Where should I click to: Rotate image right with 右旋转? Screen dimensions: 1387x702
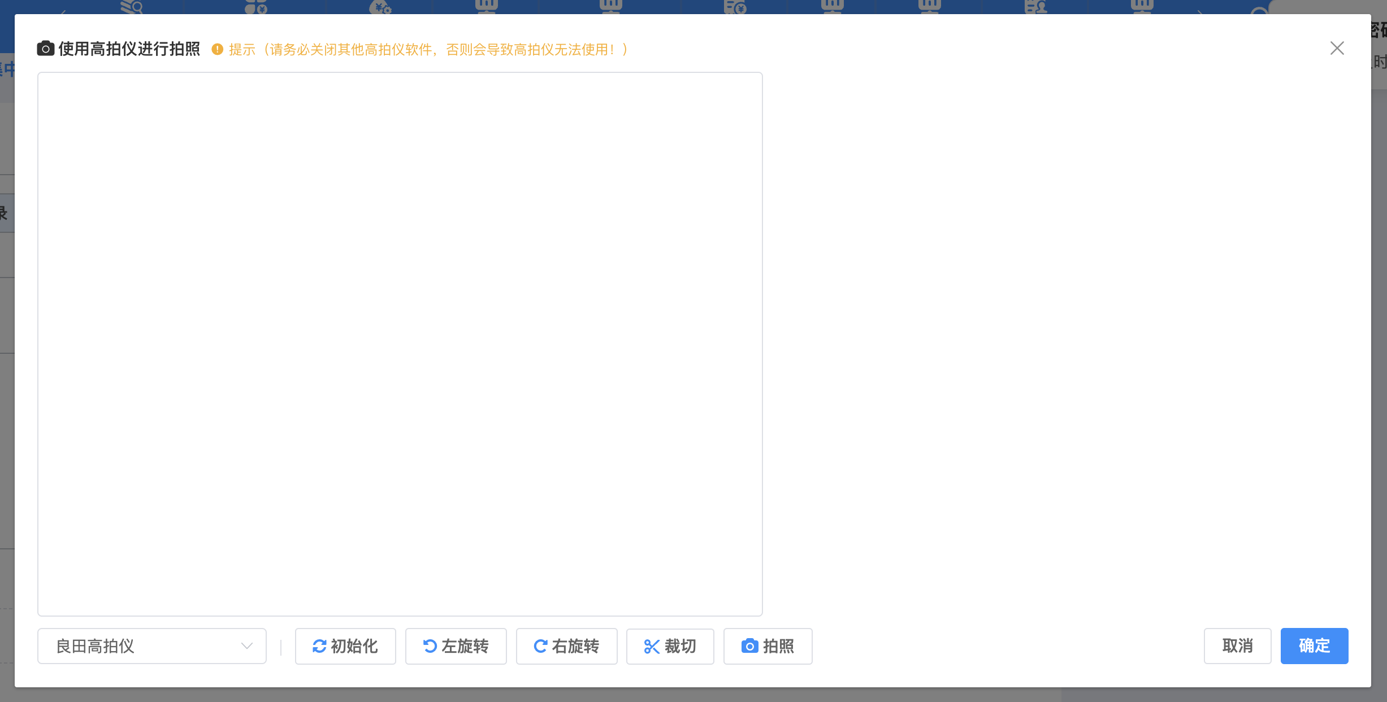(566, 646)
